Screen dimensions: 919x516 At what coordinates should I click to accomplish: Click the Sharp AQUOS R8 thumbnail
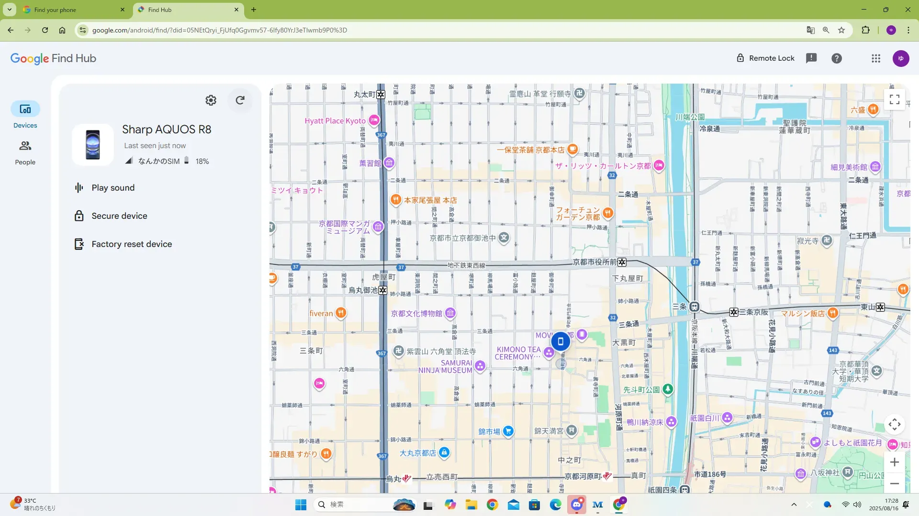[x=93, y=145]
